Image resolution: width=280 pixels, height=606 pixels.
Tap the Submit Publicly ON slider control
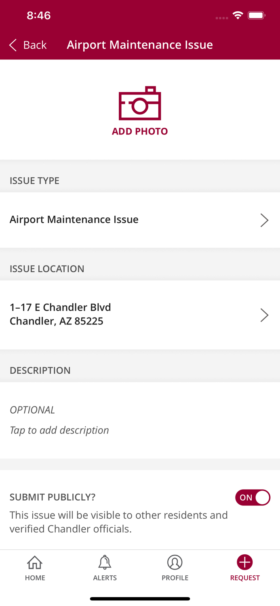tap(253, 498)
